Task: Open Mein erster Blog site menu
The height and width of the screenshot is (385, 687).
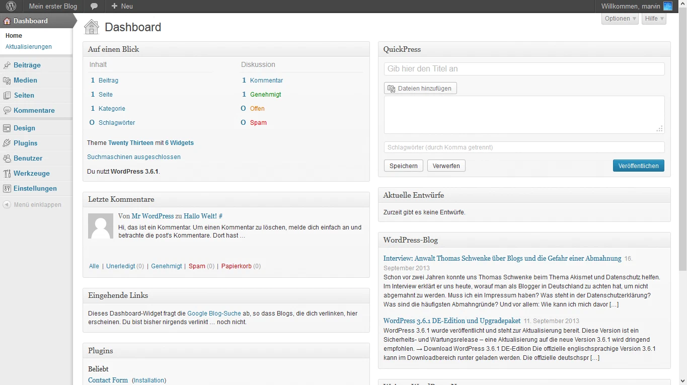Action: click(x=53, y=6)
